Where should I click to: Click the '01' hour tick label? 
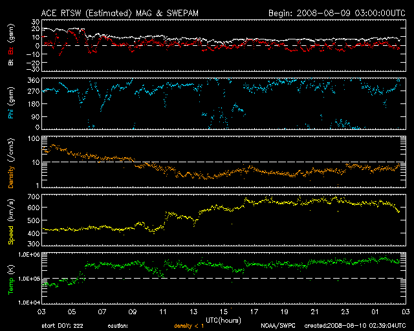pos(375,312)
